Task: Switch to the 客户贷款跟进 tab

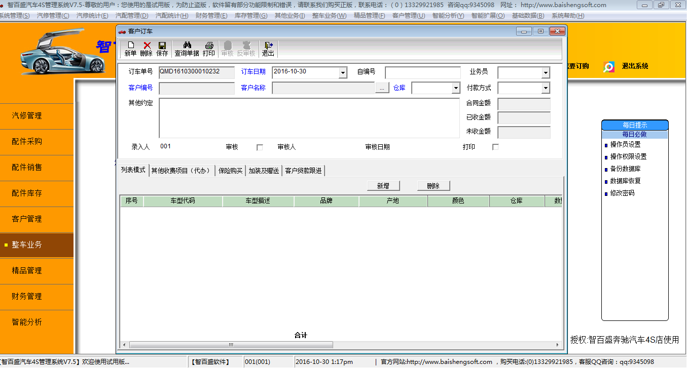Action: point(303,171)
